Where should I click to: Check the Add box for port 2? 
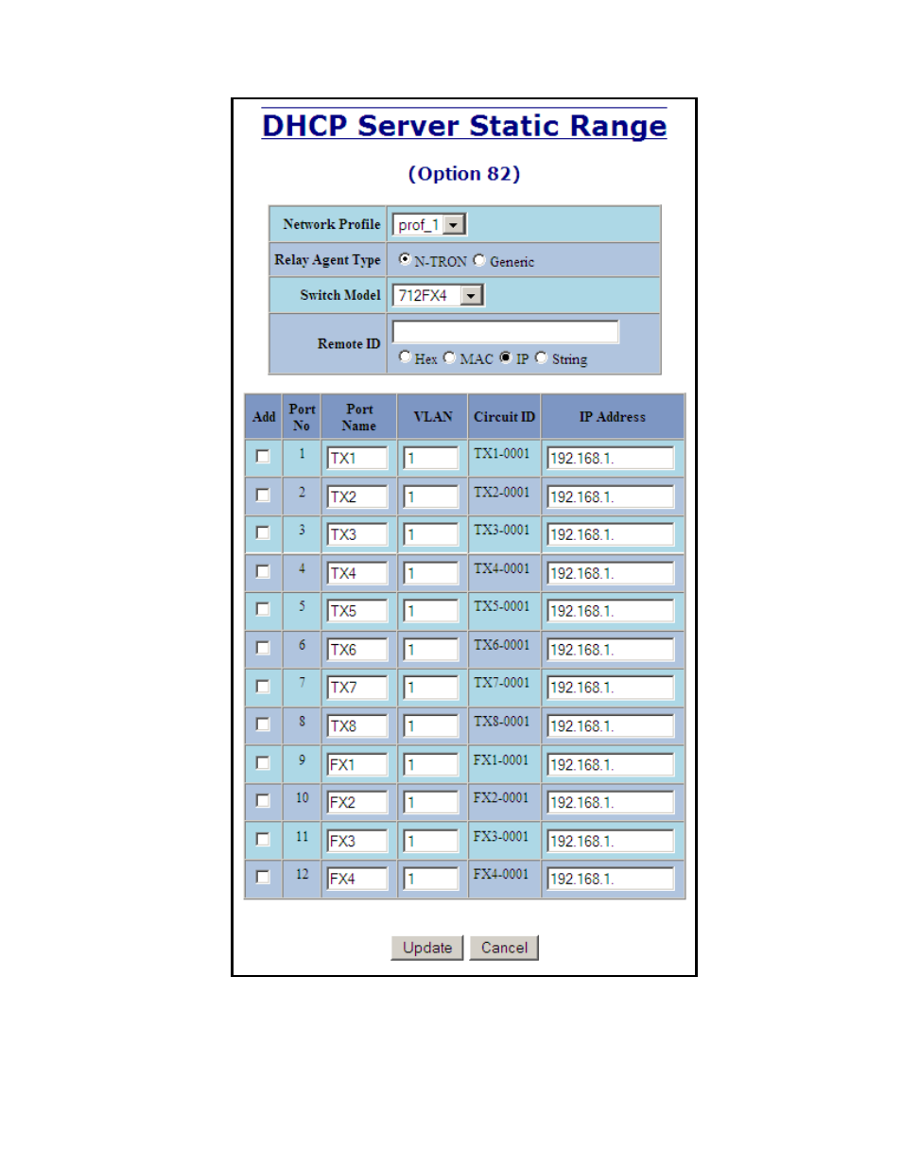(x=263, y=495)
